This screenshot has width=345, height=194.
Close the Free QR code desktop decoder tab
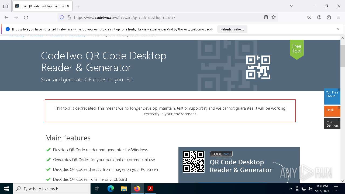(68, 6)
